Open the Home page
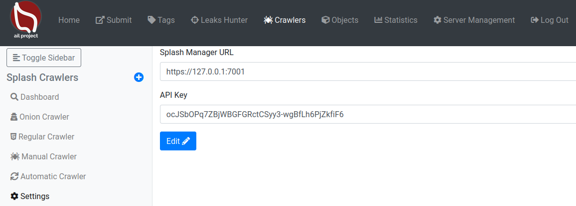The image size is (576, 206). [69, 20]
